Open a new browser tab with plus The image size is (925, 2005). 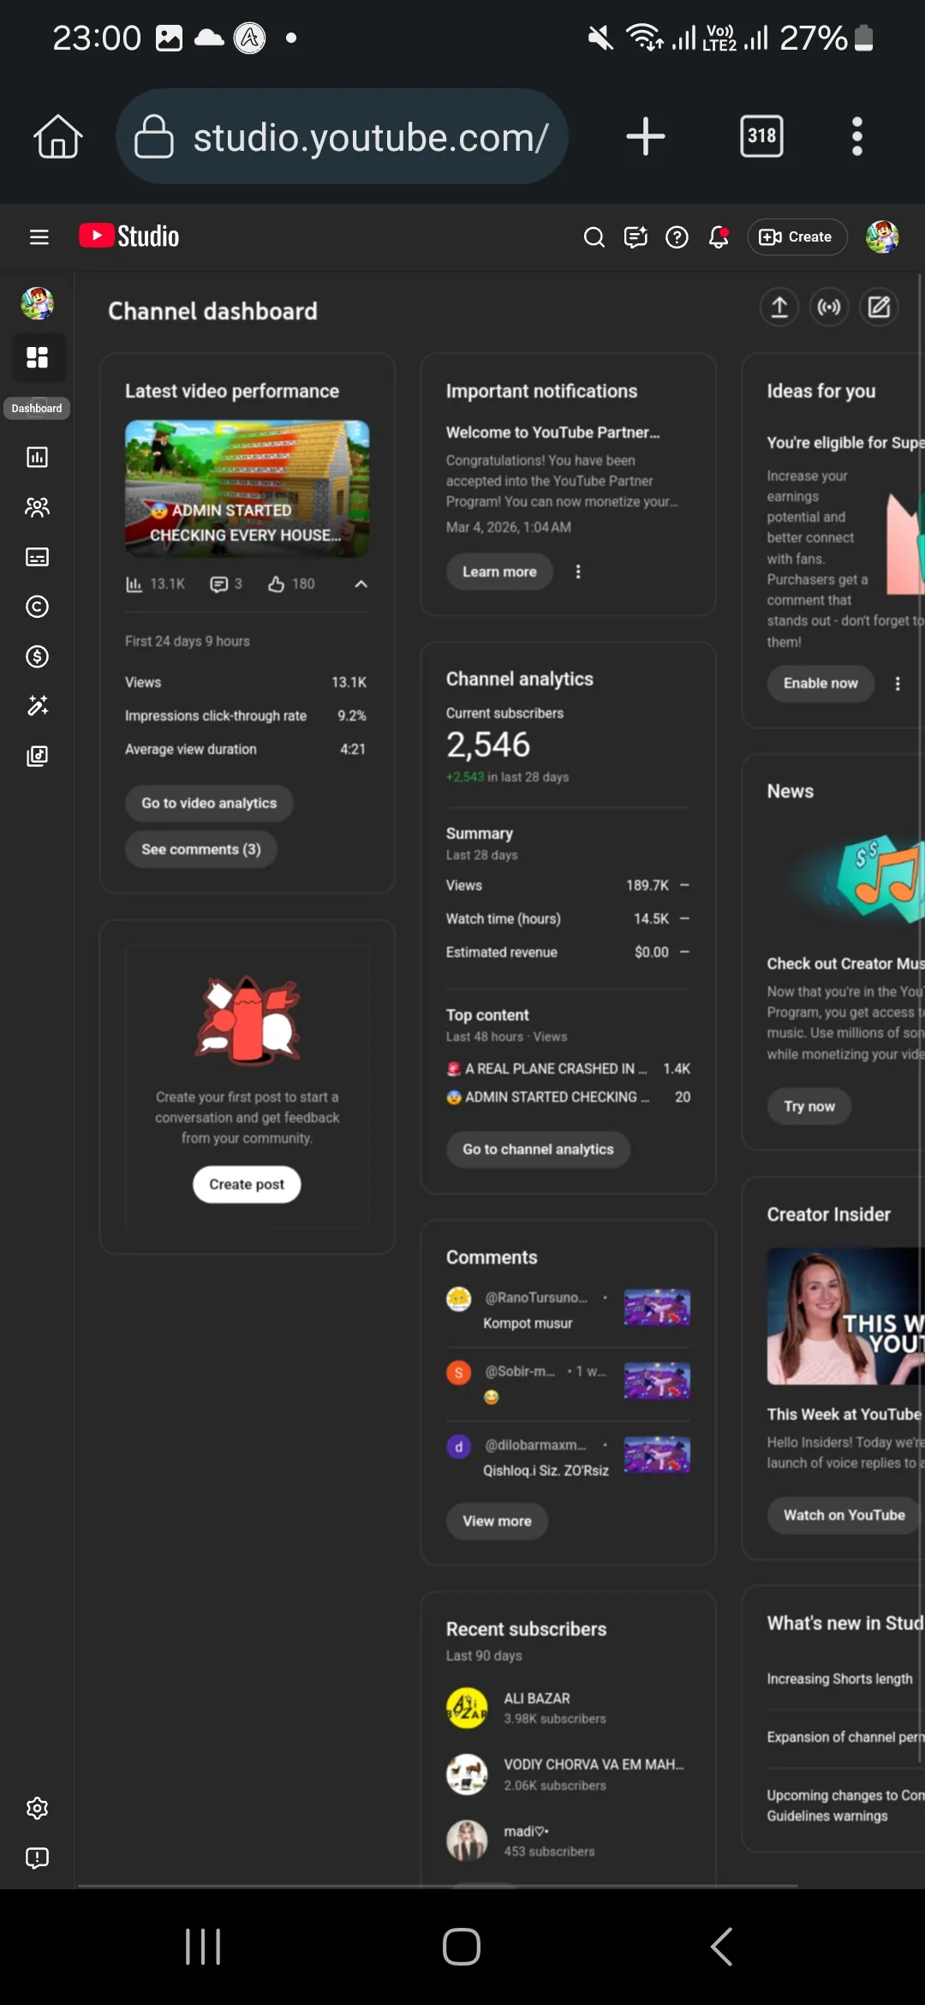click(x=645, y=136)
